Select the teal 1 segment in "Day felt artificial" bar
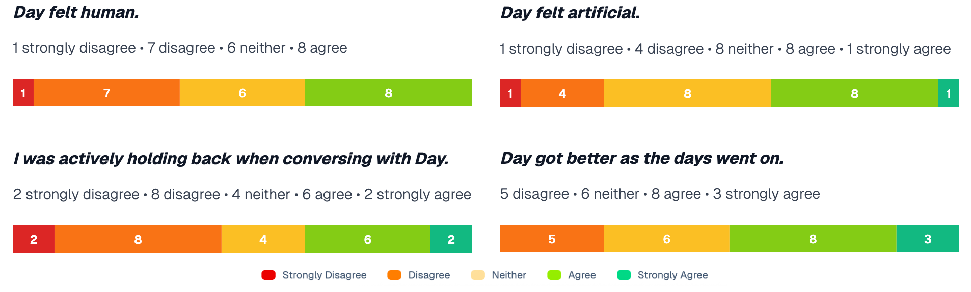Viewport: 971px width, 292px height. 948,93
